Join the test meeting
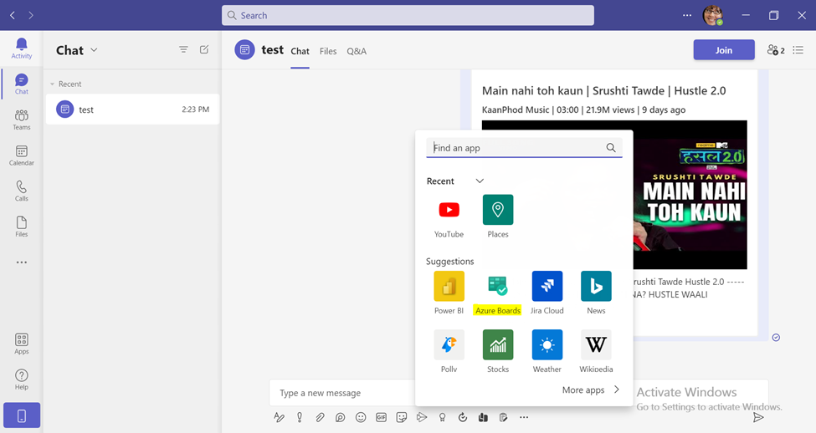 [x=724, y=50]
